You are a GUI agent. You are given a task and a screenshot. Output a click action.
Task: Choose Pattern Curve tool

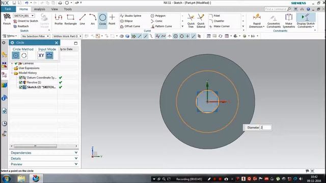(x=161, y=26)
